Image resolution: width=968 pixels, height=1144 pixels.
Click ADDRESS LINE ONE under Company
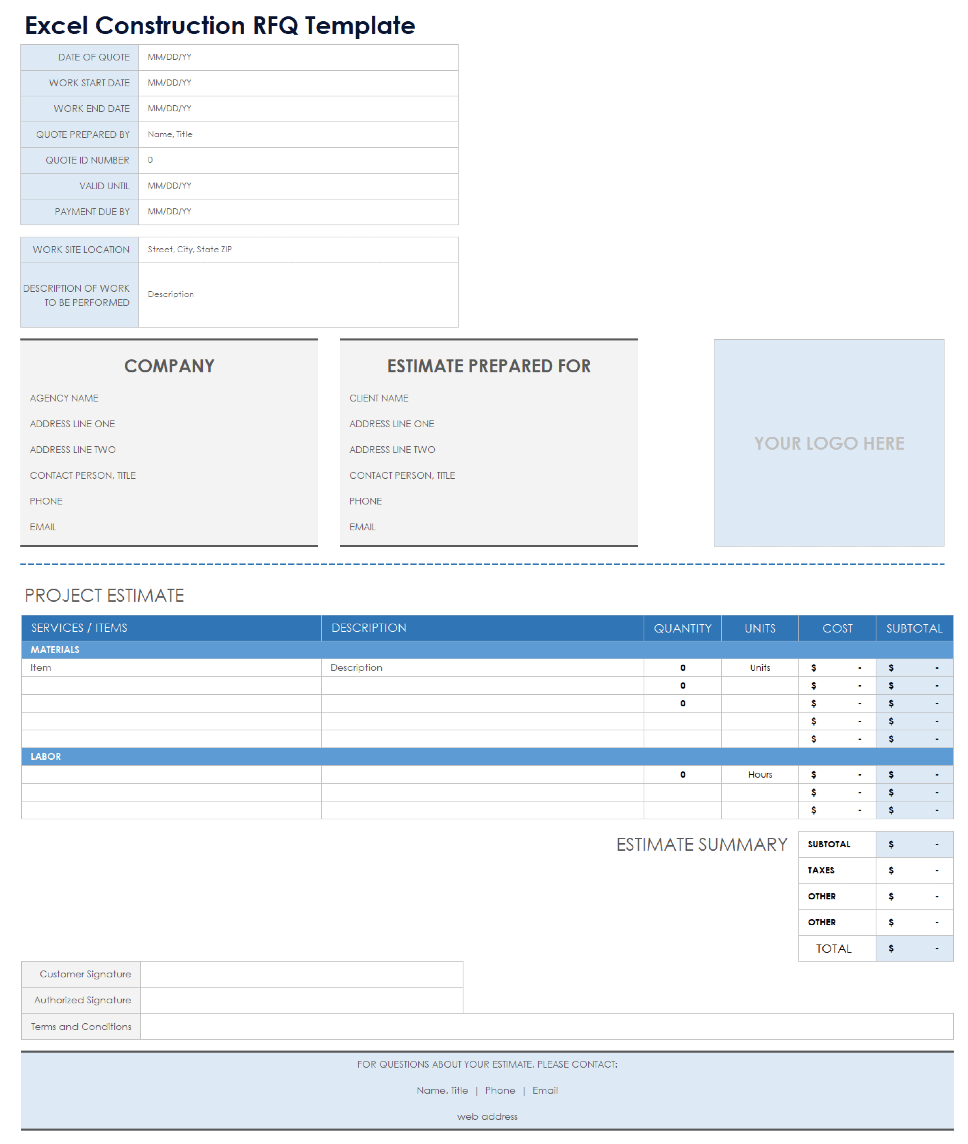72,424
